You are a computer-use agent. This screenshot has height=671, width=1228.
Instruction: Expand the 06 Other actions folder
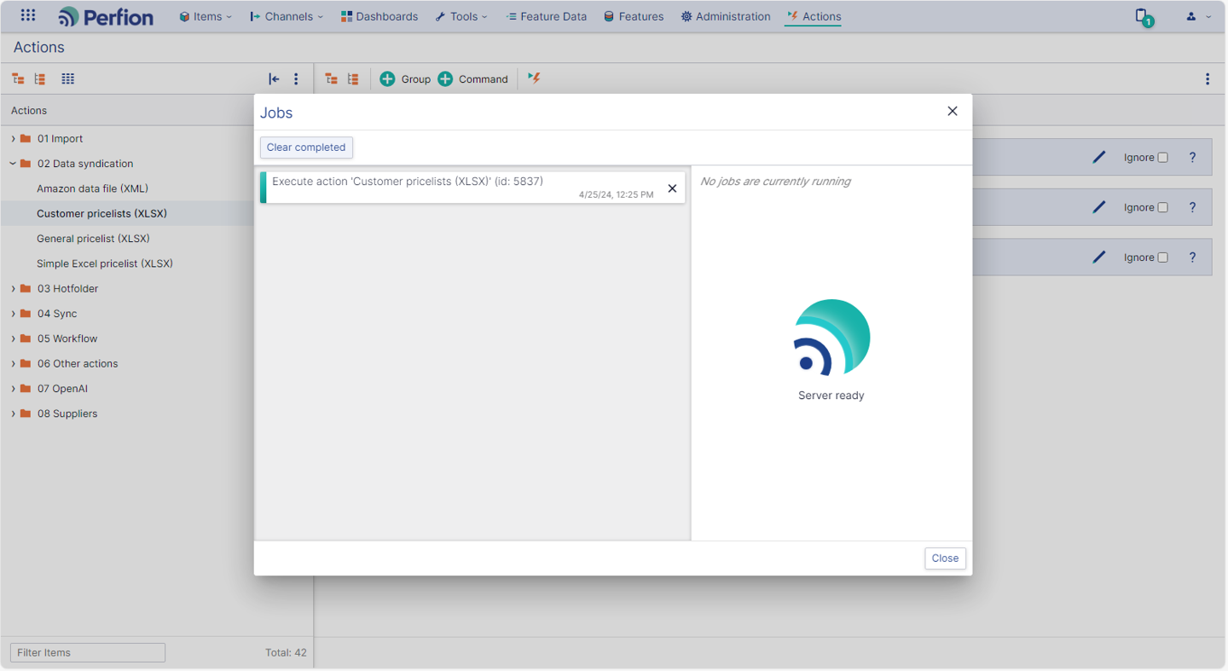[x=13, y=364]
